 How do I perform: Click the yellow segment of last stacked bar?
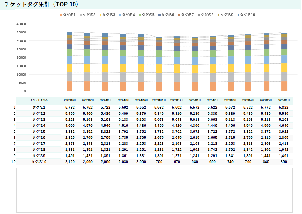tap(284, 67)
